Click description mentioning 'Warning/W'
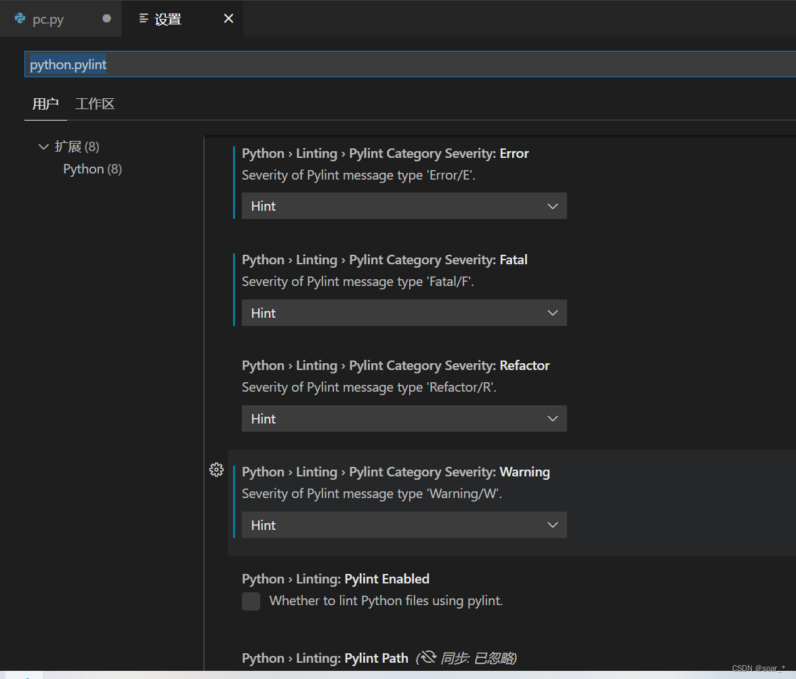Viewport: 796px width, 679px height. point(372,493)
